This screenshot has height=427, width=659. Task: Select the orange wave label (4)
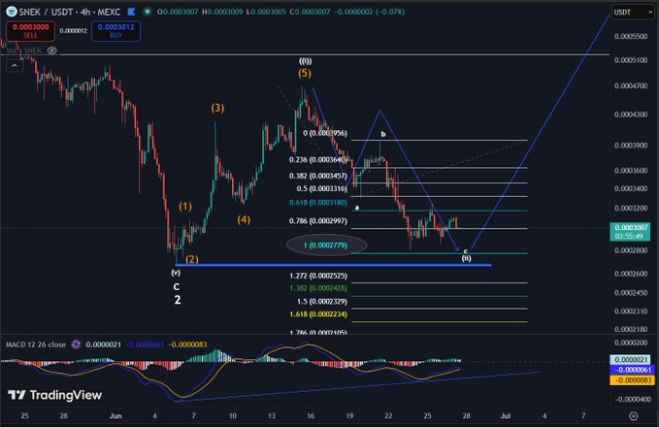(x=244, y=219)
